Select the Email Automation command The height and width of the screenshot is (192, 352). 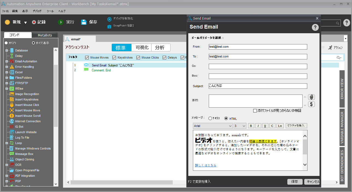pos(26,61)
